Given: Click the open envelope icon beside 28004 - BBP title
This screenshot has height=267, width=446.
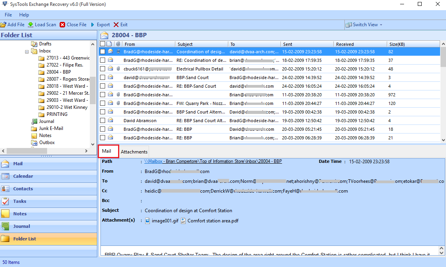Looking at the screenshot, I should pos(104,35).
